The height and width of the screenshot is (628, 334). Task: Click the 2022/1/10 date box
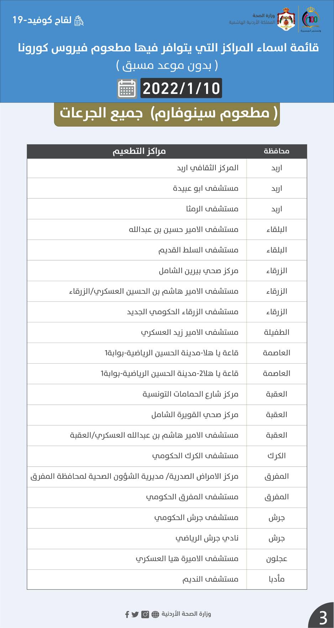pos(181,88)
